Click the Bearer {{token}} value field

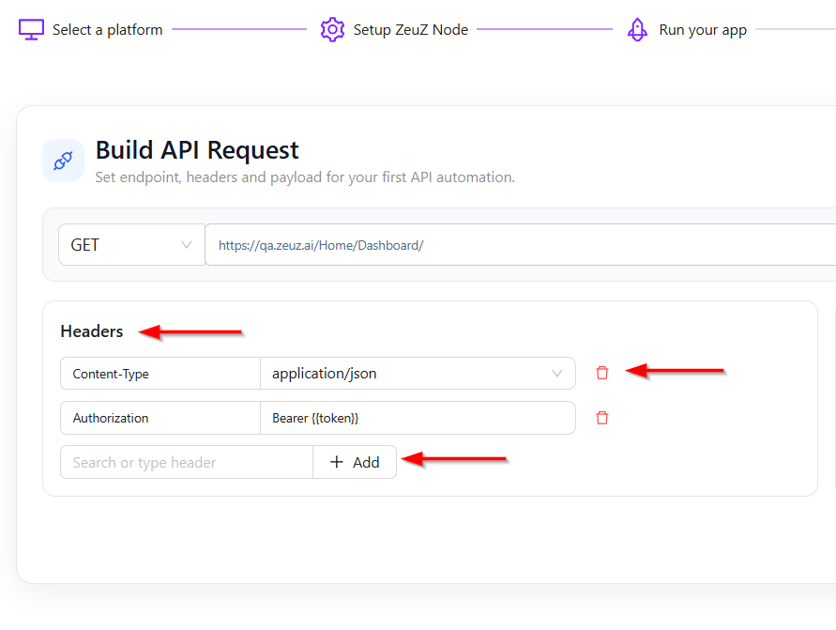[x=418, y=418]
